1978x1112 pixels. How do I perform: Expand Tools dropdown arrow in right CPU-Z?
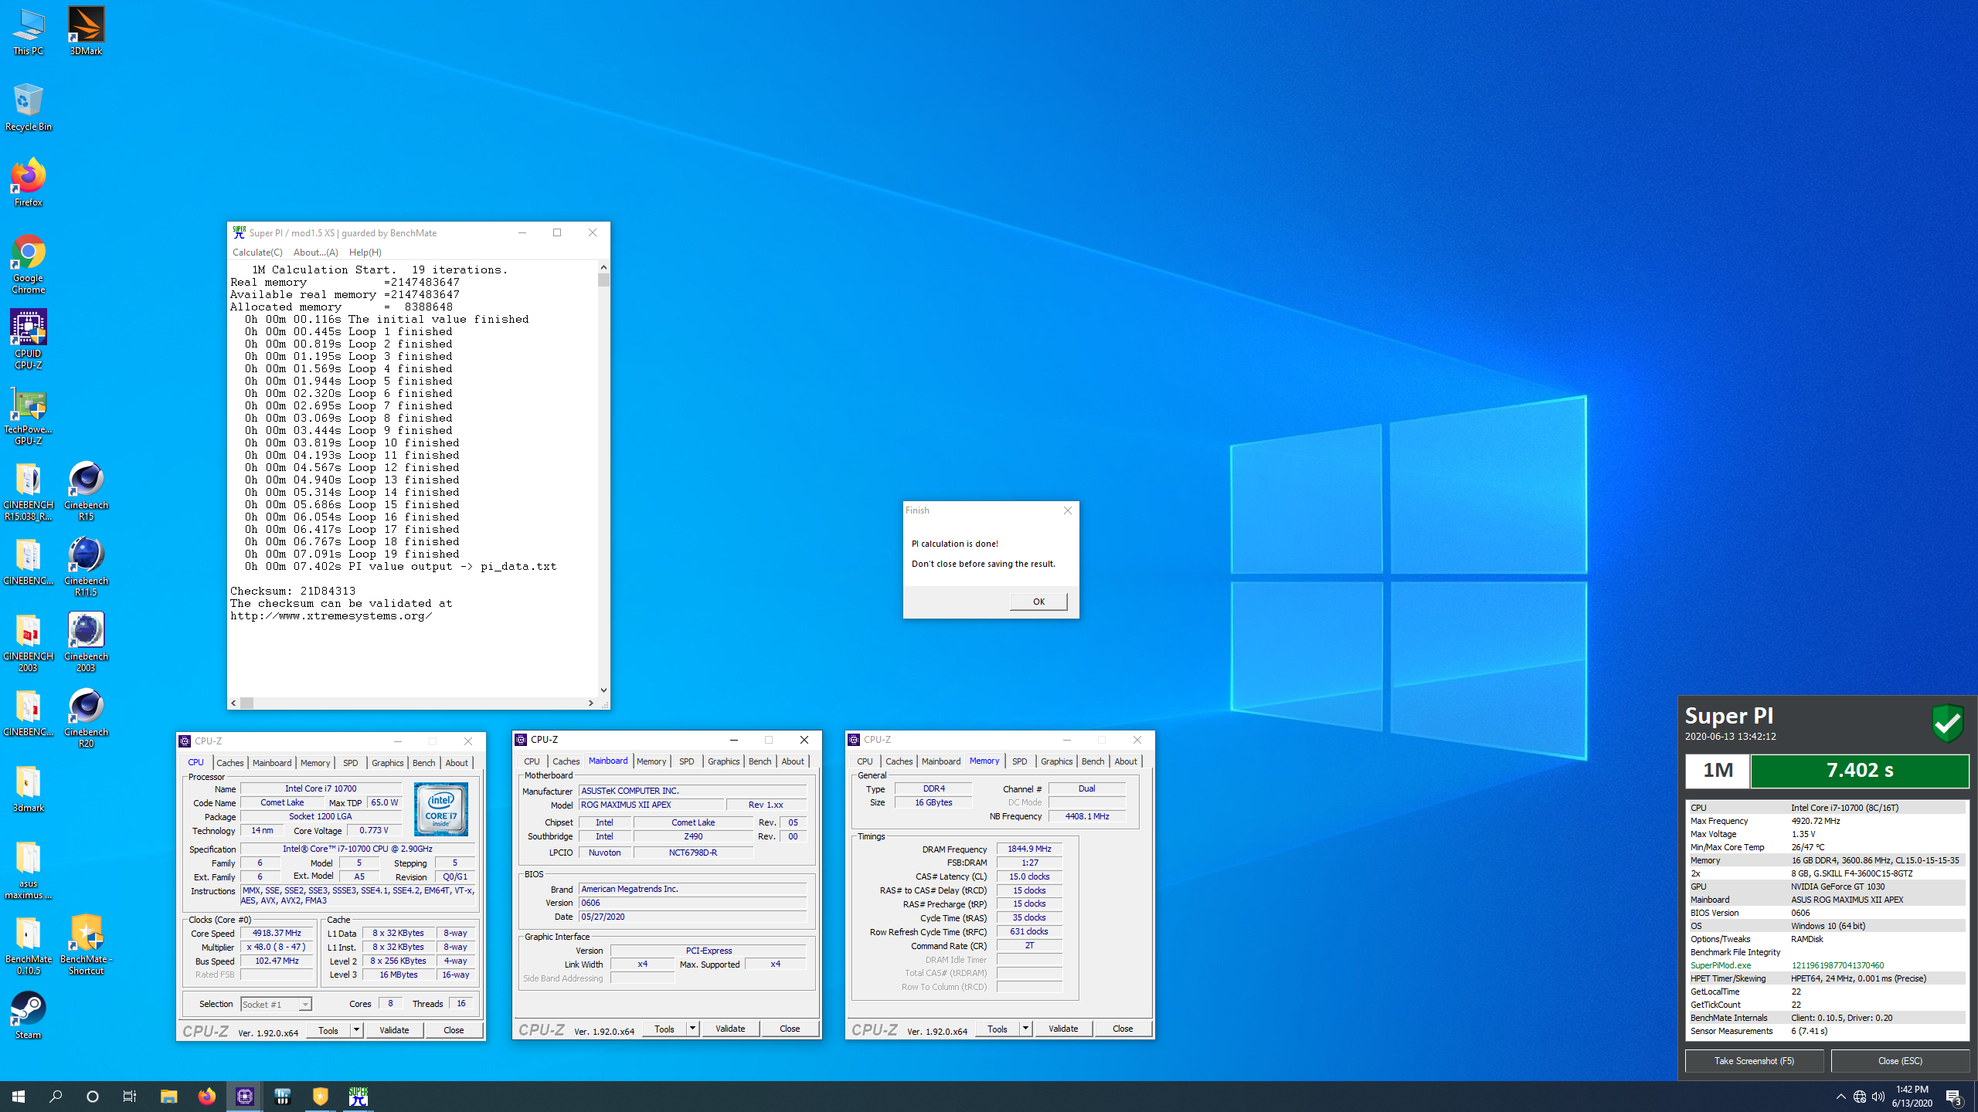point(1025,1028)
